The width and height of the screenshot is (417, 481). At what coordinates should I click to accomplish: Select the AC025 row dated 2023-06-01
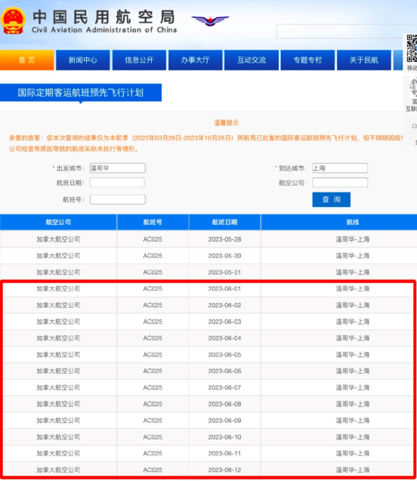(x=208, y=288)
